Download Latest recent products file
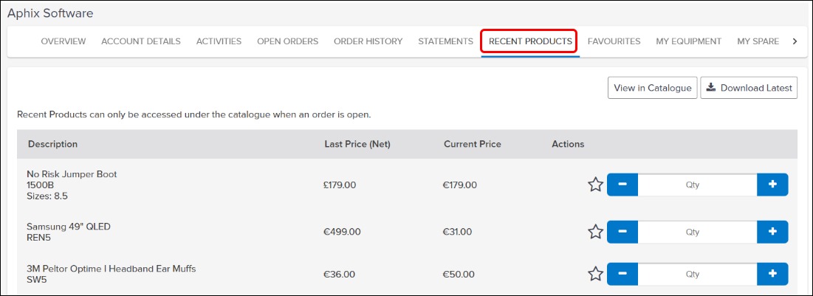Viewport: 813px width, 296px height. [x=749, y=88]
